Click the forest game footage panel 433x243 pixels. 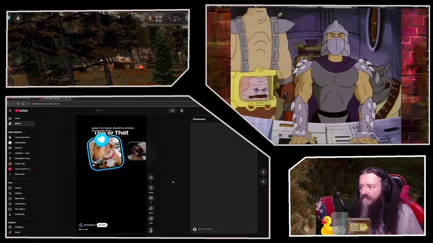tap(98, 48)
